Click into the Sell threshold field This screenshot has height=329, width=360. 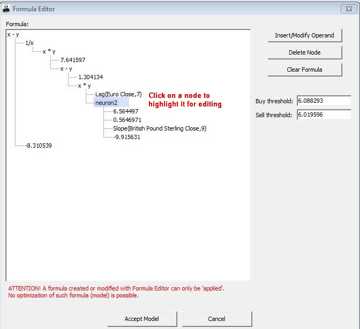[324, 114]
